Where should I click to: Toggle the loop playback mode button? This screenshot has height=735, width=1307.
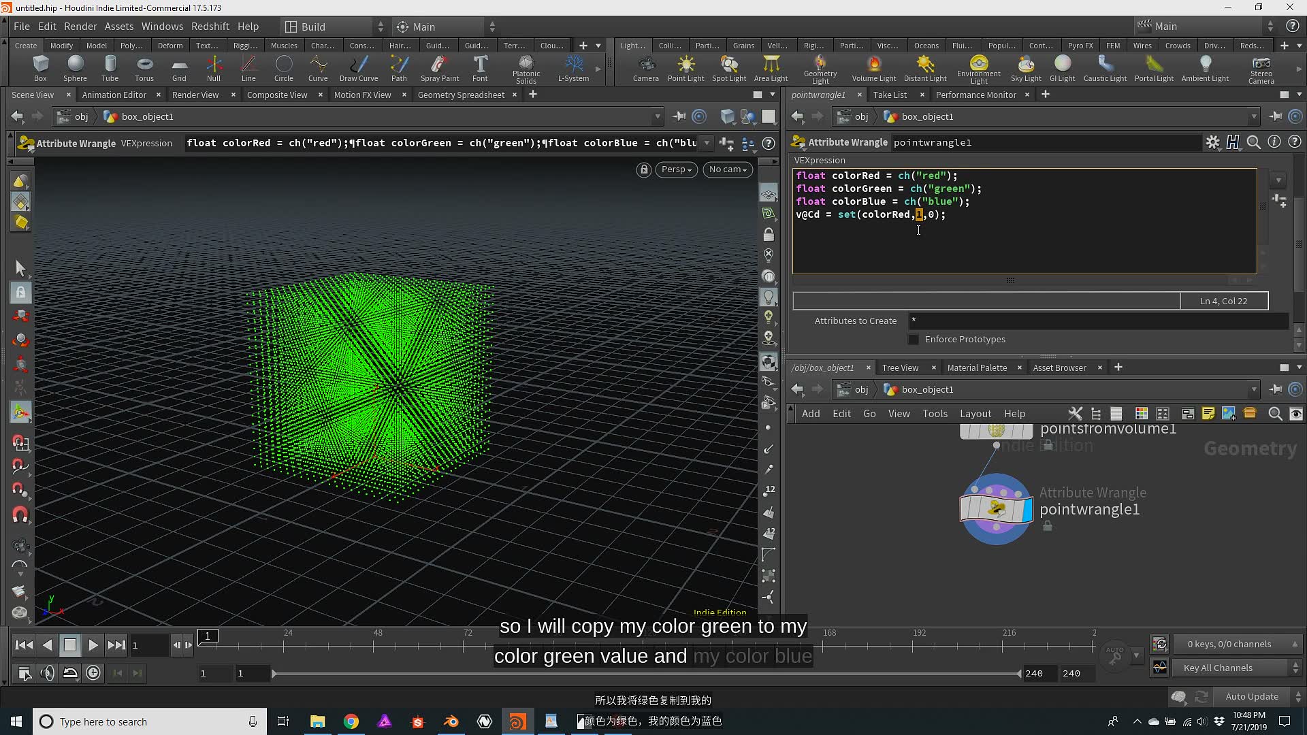70,673
